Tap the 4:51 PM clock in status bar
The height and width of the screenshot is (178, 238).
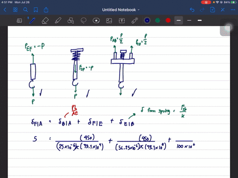pos(7,2)
